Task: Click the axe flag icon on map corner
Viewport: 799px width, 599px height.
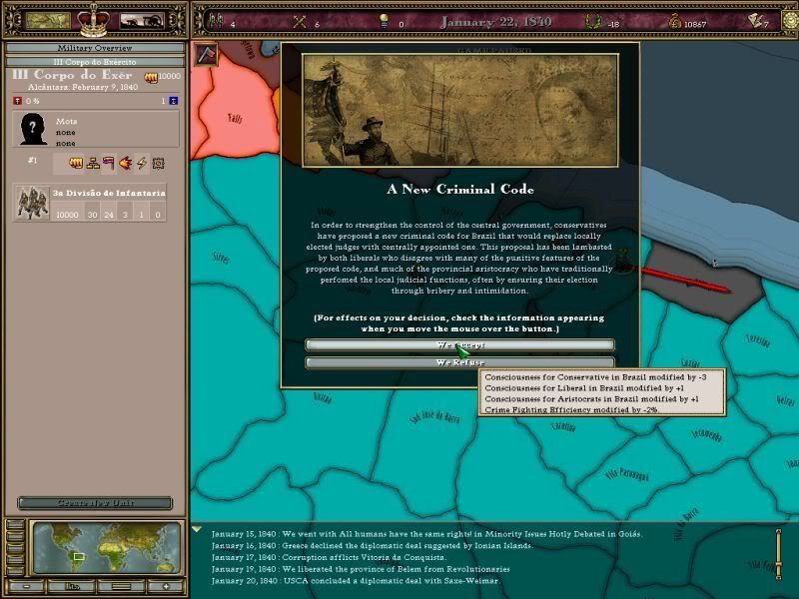Action: tap(206, 55)
